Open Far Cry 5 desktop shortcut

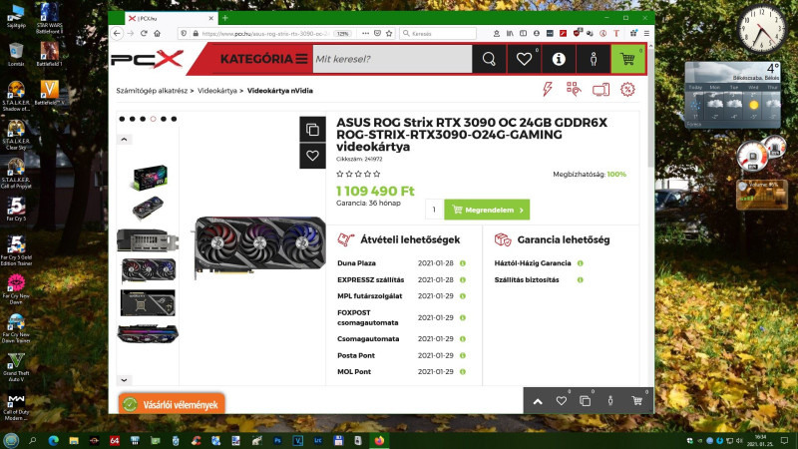[x=16, y=210]
